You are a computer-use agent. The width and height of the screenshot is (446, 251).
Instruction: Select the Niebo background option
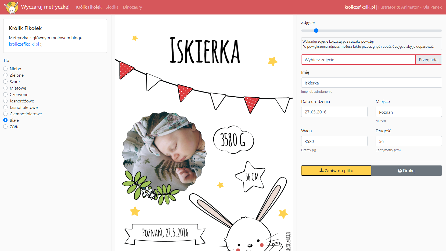click(5, 69)
